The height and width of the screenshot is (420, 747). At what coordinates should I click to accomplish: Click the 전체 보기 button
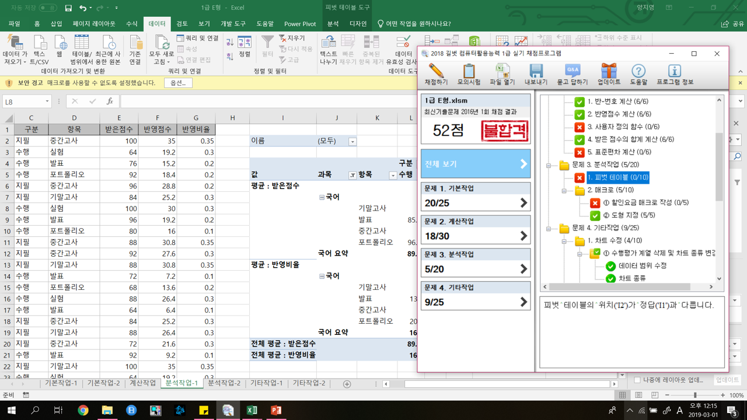475,164
